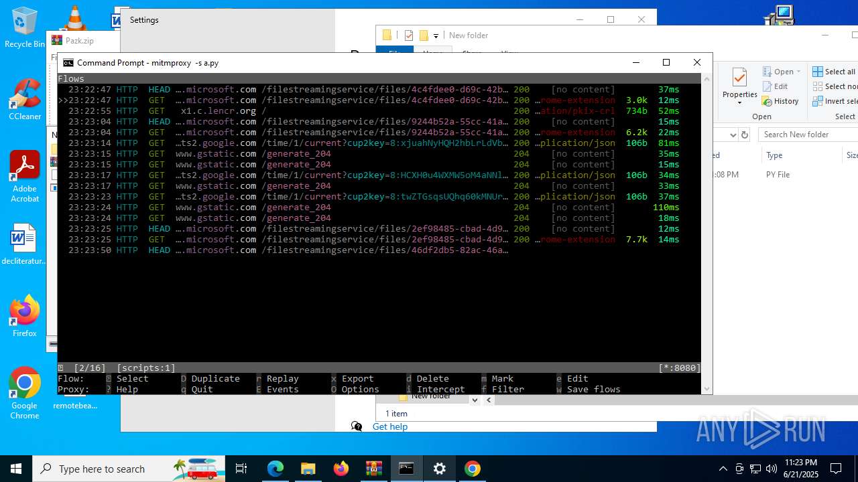Expand the Customize Quick Access Toolbar dropdown
858x482 pixels.
tap(436, 35)
